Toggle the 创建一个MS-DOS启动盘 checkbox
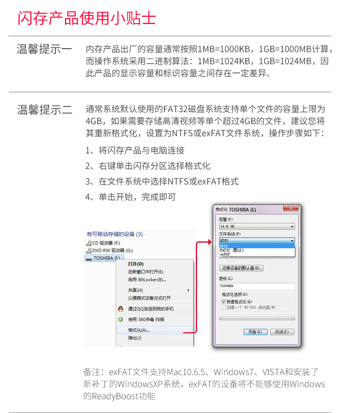This screenshot has height=413, width=340. coord(223,307)
